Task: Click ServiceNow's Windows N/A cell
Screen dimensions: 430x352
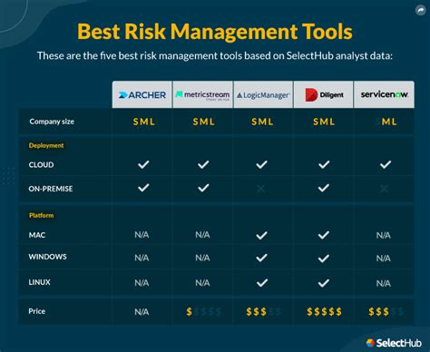Action: point(384,259)
